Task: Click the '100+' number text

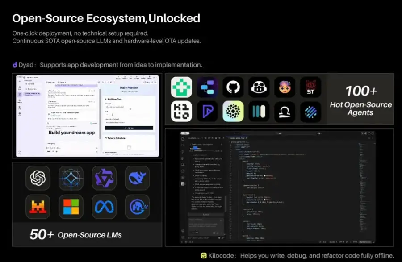Action: [x=361, y=91]
